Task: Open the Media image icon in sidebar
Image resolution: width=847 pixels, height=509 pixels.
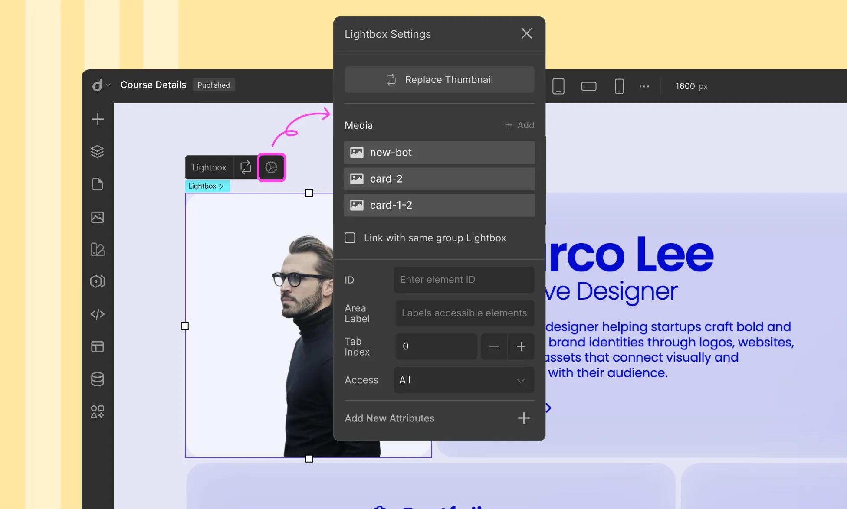Action: point(98,217)
